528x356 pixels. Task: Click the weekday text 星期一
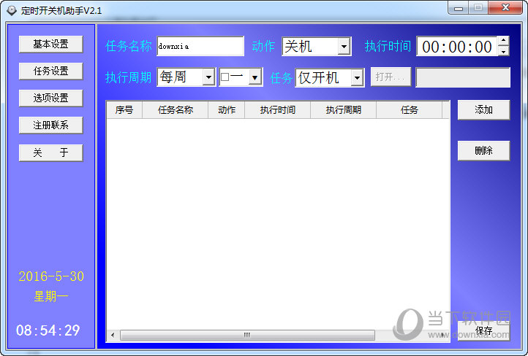pyautogui.click(x=51, y=297)
